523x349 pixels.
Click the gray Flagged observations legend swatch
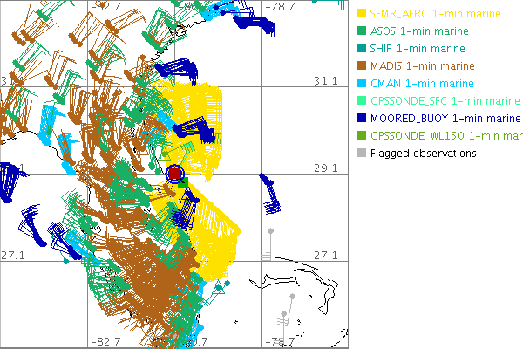[x=362, y=154]
